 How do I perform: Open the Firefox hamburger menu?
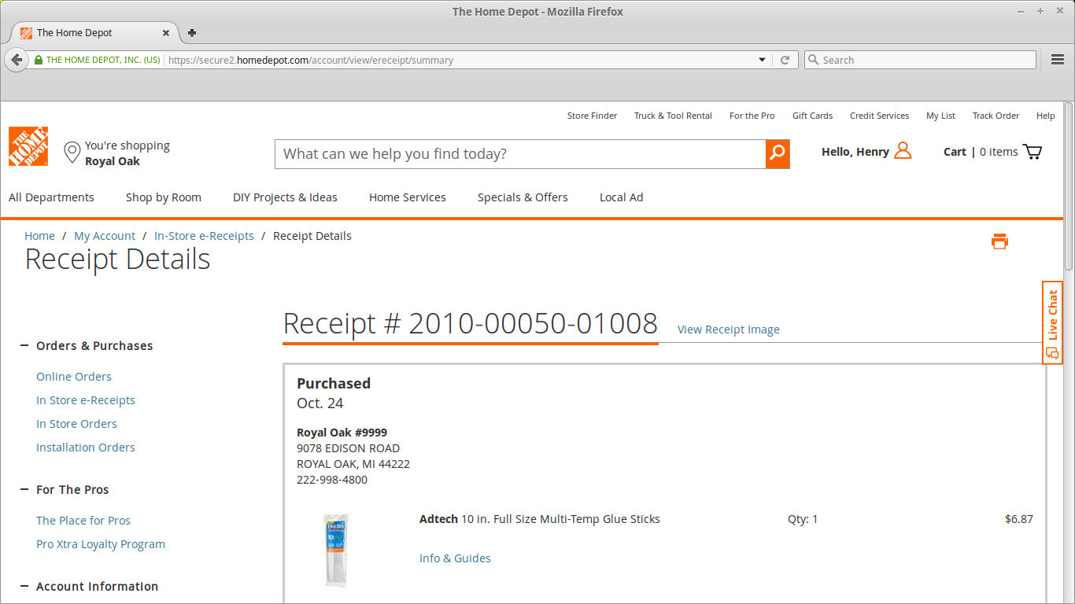[x=1058, y=60]
